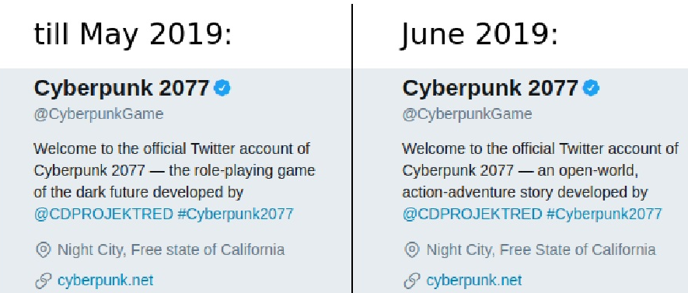Screen dimensions: 688x293
Task: Click 'Free State of California' right location
Action: click(x=578, y=249)
